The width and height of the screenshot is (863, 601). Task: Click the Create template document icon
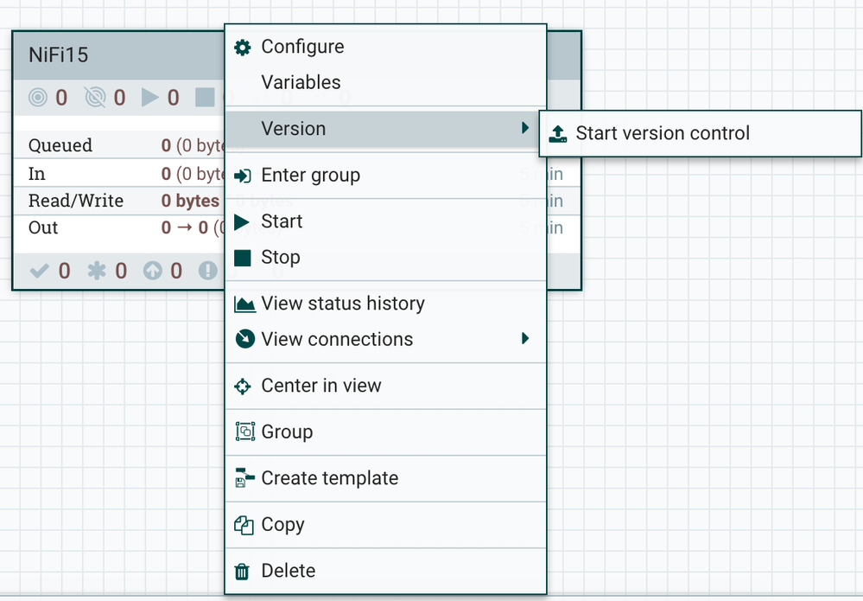(243, 478)
